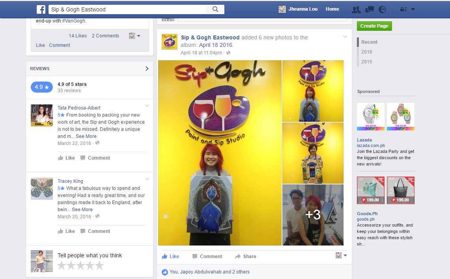Open the +3 more photos thumbnail
This screenshot has width=450, height=279.
[x=313, y=215]
